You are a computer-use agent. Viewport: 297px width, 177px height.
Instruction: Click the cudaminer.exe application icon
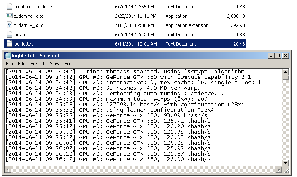click(x=9, y=16)
